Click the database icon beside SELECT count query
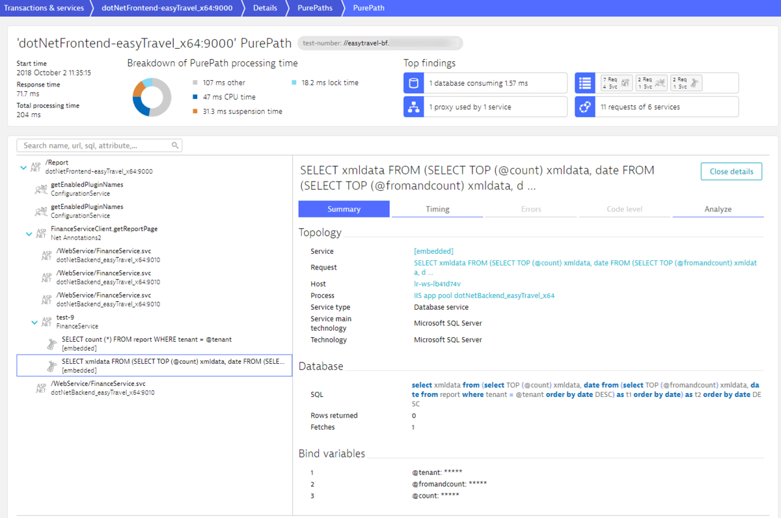 (x=52, y=344)
